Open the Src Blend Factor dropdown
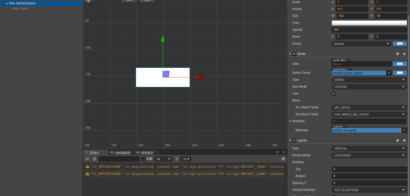This screenshot has width=410, height=196. 369,108
